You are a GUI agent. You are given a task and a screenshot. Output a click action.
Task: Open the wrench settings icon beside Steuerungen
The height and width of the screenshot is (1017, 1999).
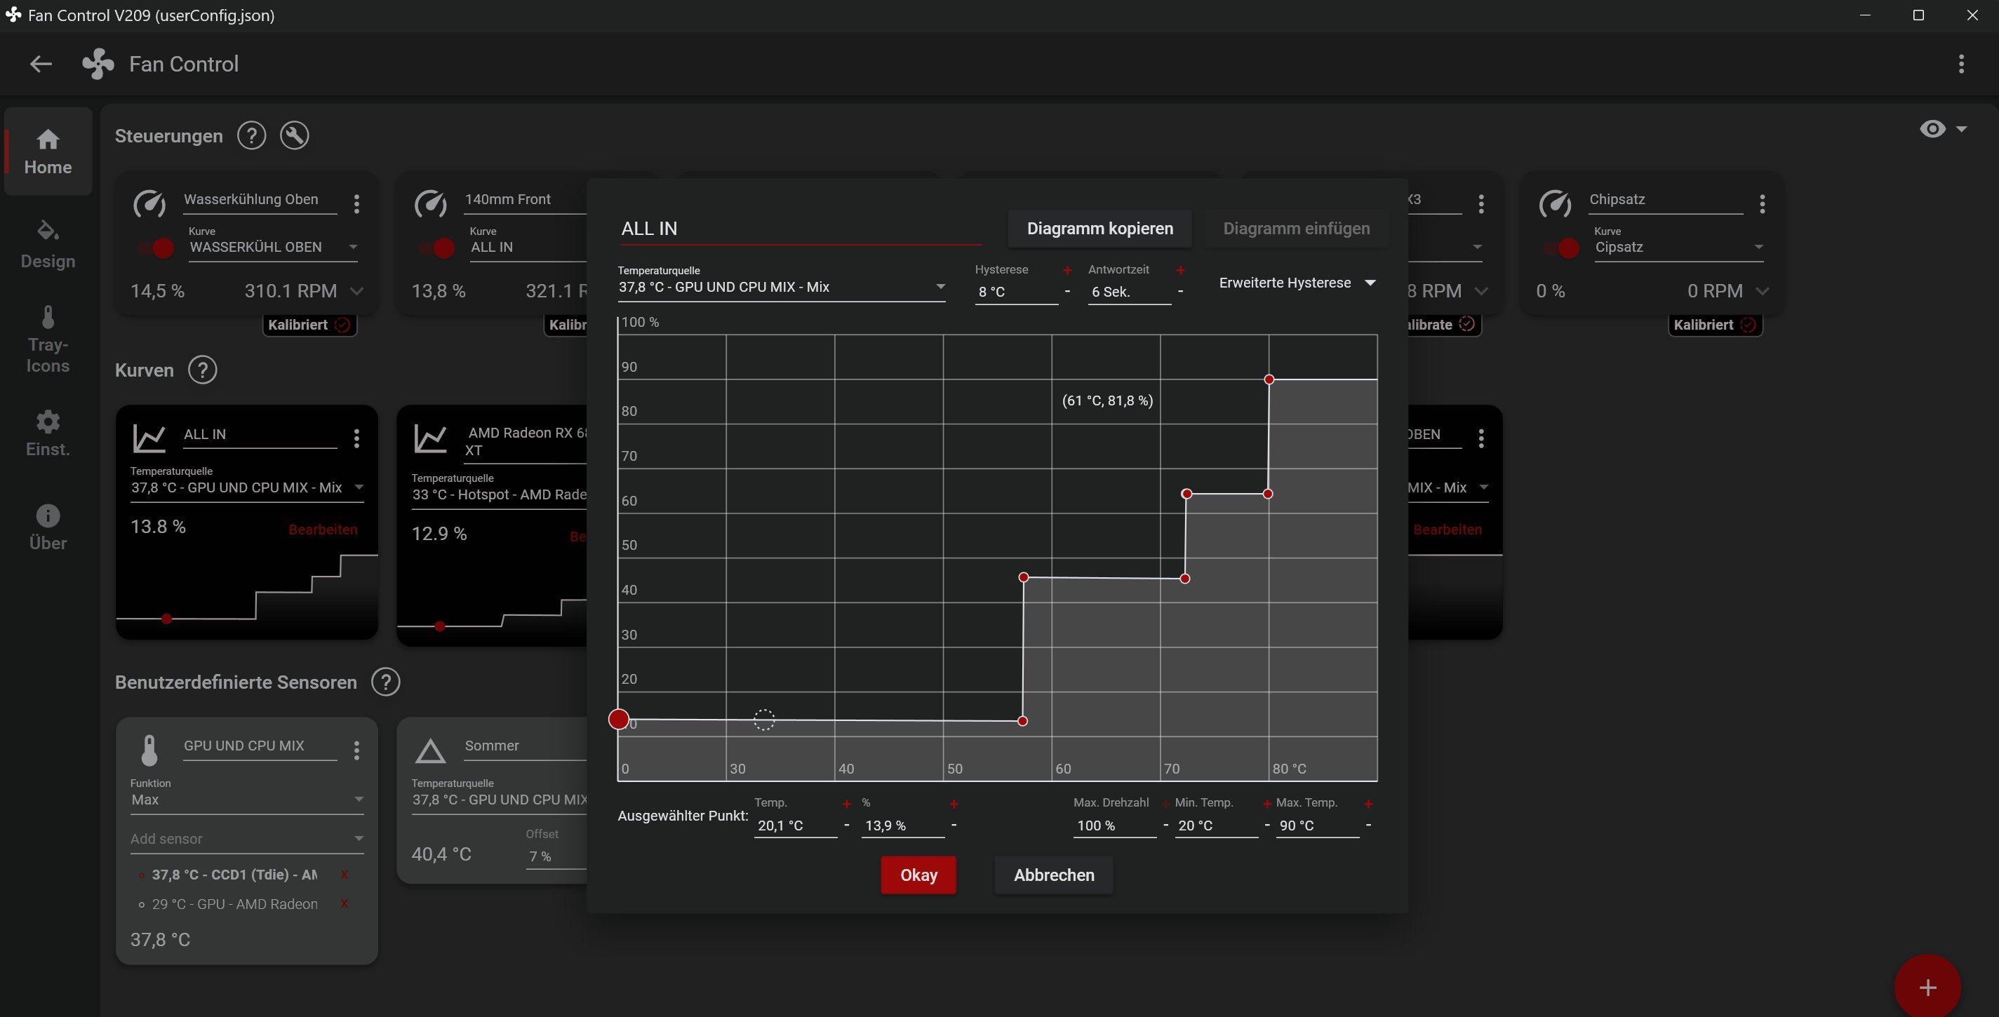294,136
